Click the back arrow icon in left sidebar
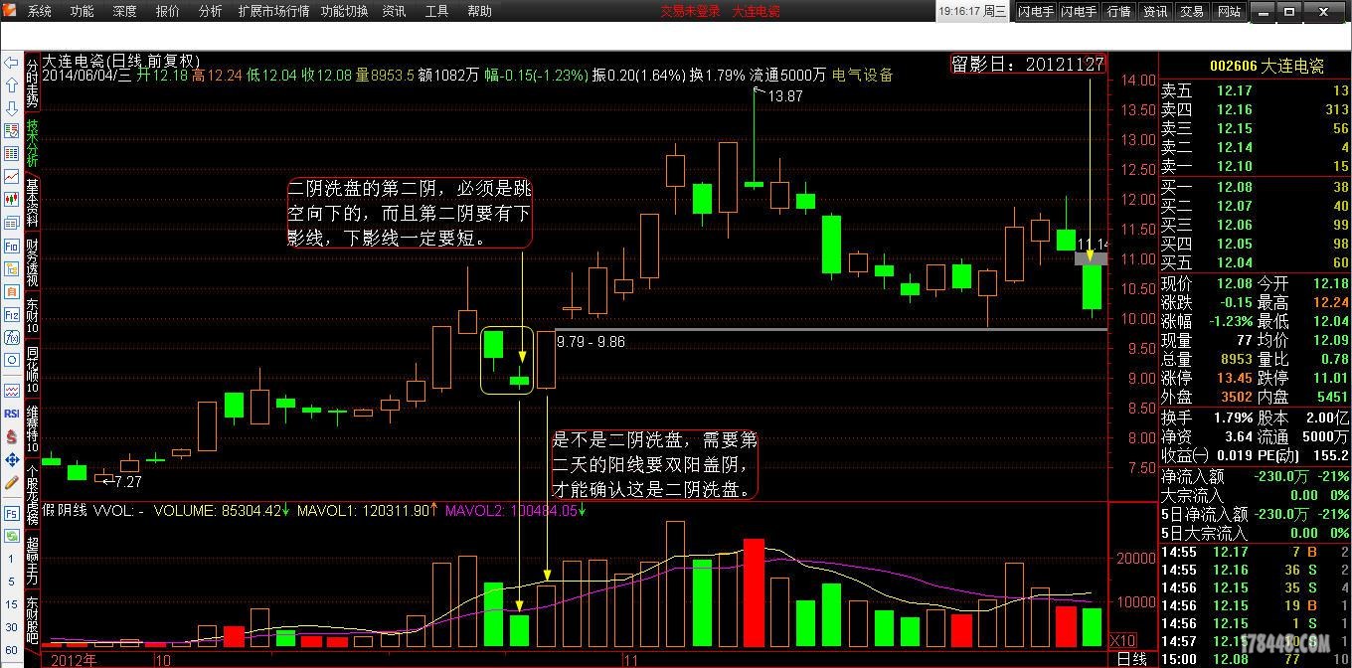The image size is (1352, 668). pos(11,63)
